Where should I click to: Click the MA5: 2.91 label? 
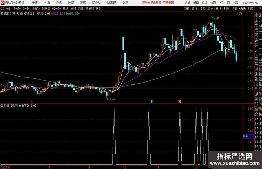tap(29, 14)
